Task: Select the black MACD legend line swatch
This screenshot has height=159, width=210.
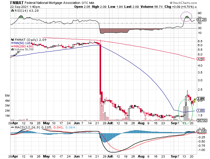Action: (x=13, y=127)
